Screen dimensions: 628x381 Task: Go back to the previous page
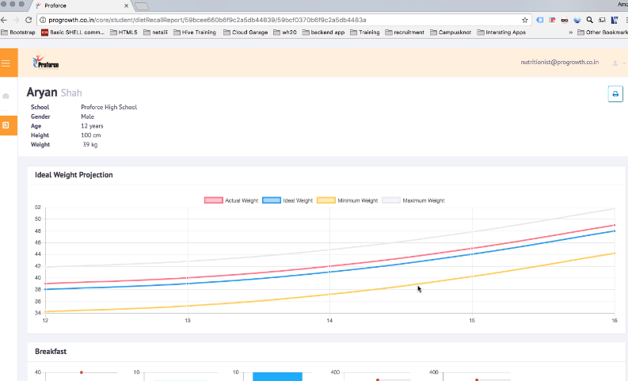coord(5,19)
